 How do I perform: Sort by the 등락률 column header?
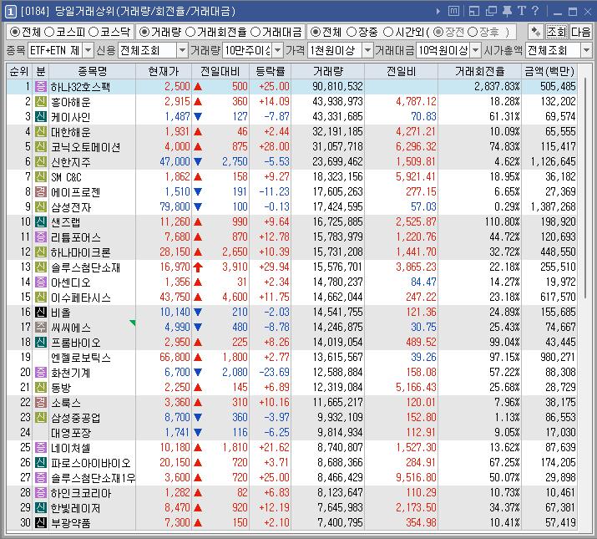click(271, 71)
